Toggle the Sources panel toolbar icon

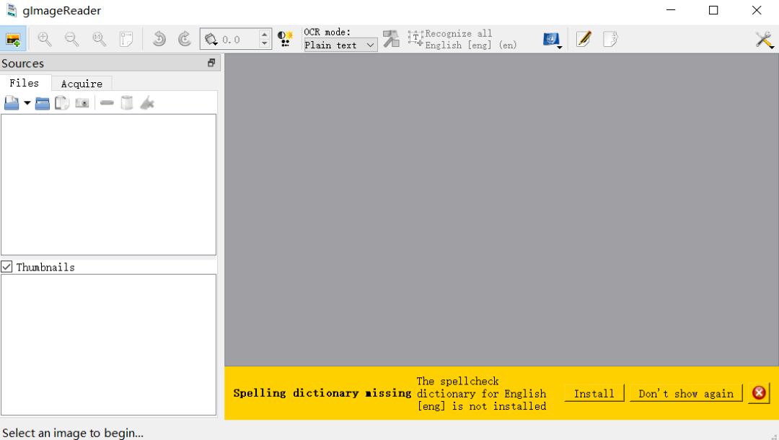(13, 39)
